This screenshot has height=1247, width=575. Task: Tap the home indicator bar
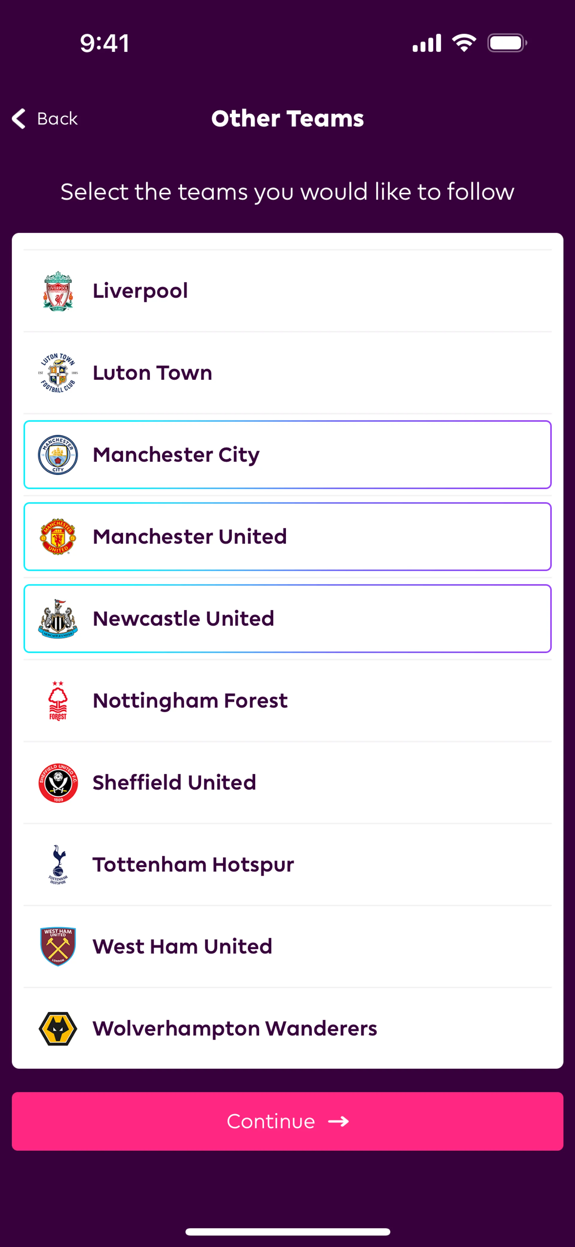click(x=287, y=1231)
